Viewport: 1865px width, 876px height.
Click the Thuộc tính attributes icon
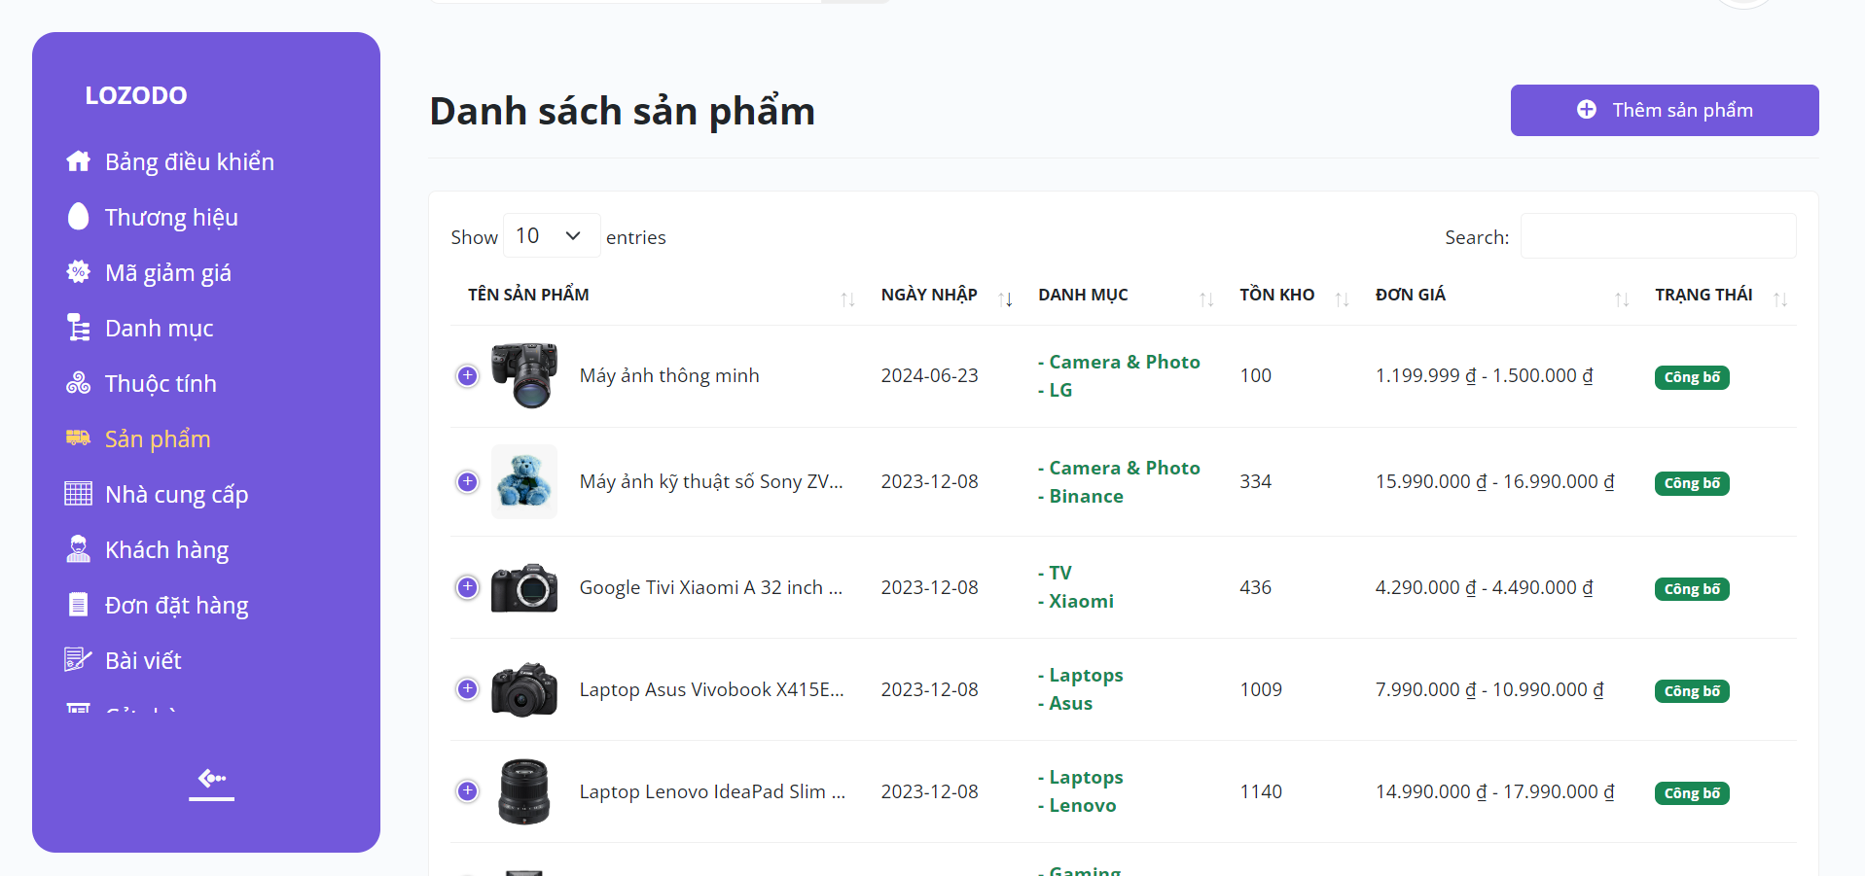point(79,383)
